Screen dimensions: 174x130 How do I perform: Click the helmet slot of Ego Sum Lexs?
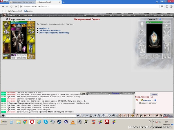(7, 25)
